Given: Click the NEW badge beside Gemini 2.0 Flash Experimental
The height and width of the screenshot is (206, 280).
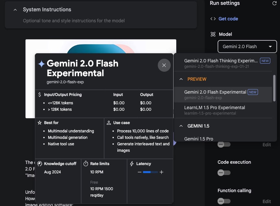Looking at the screenshot, I should tap(253, 92).
